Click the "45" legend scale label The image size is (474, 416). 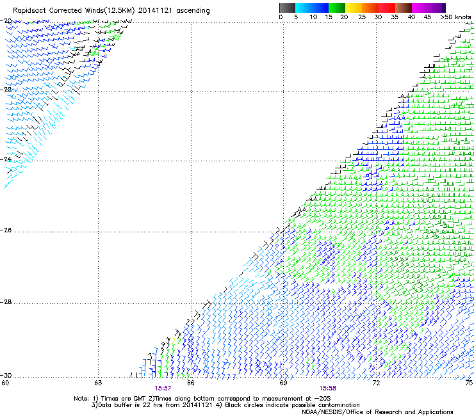tap(427, 17)
